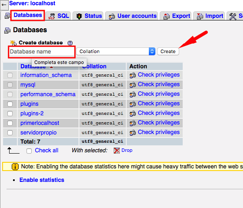
Task: Check privileges for plugins-2
Action: [159, 113]
